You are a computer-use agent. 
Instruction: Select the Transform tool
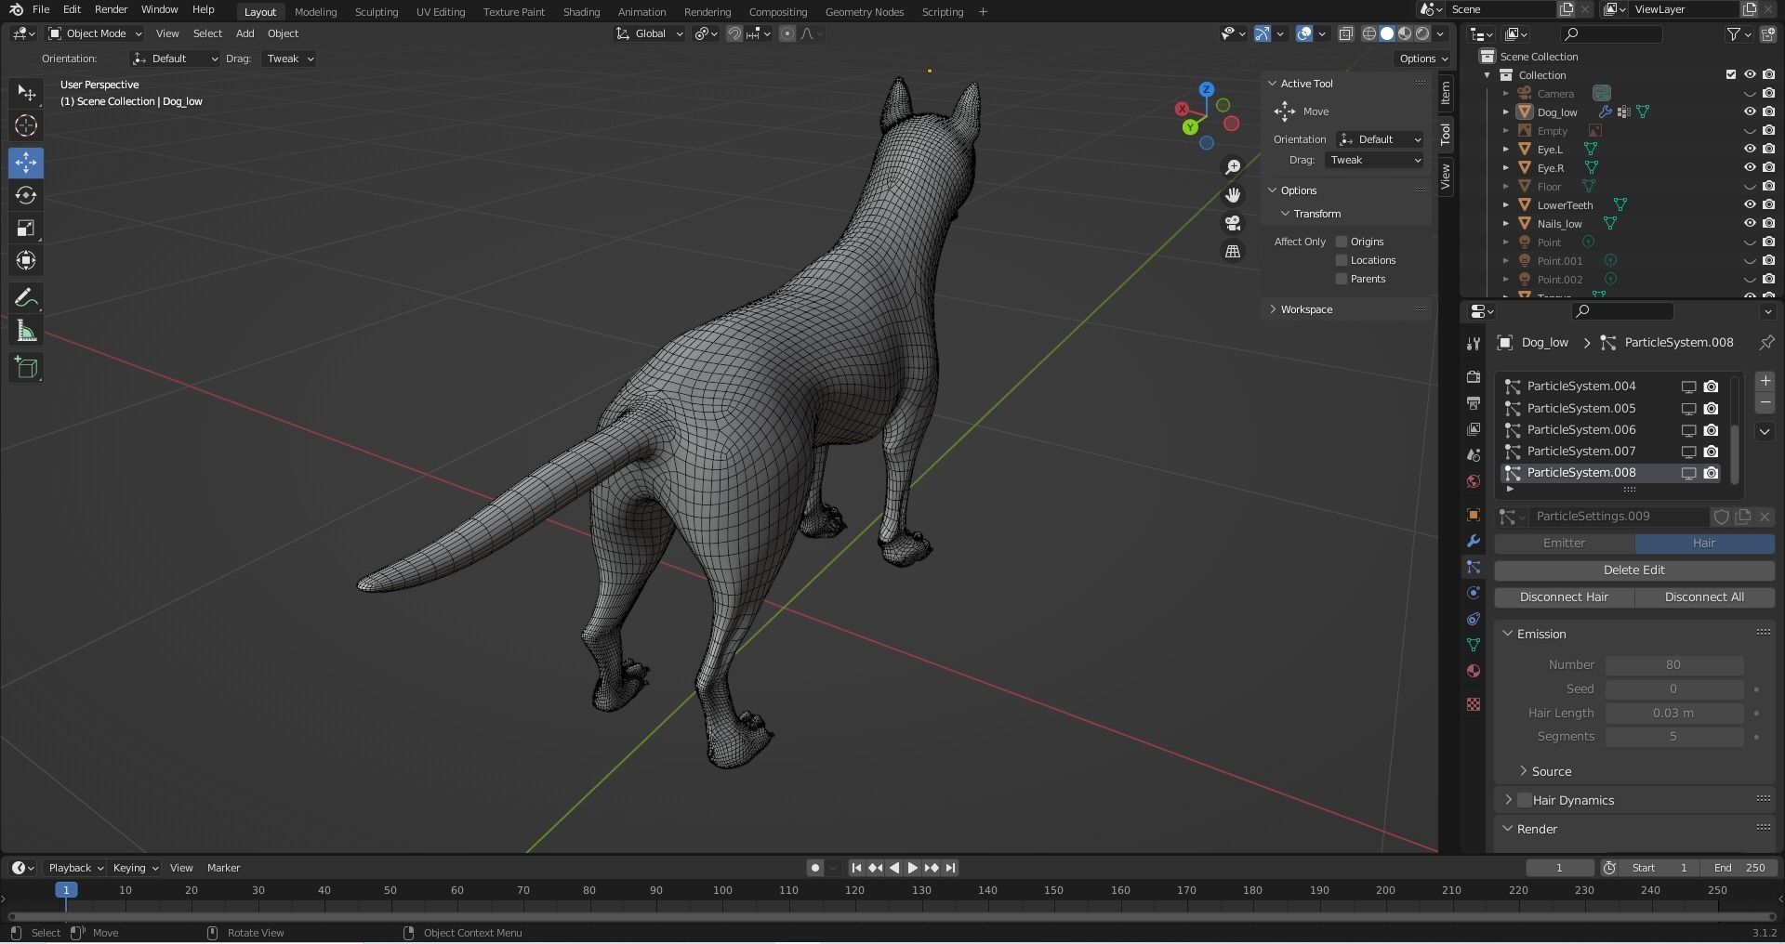coord(26,260)
